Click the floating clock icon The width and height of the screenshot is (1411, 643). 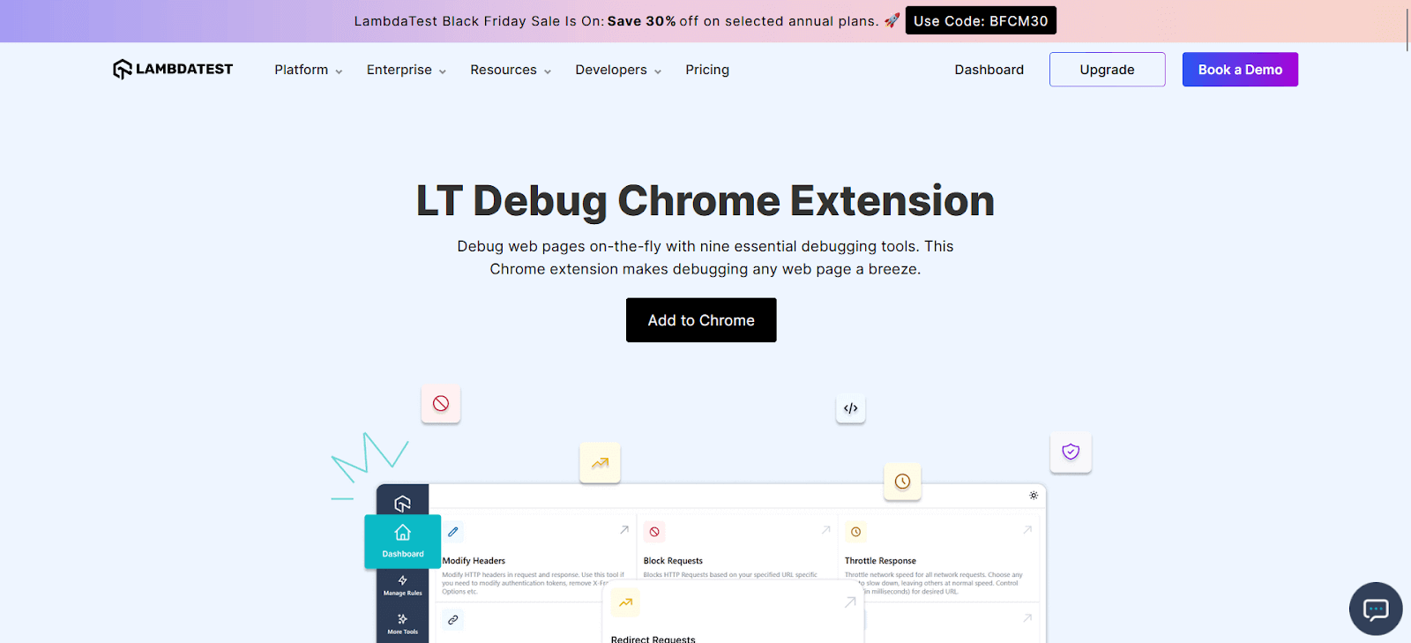[902, 482]
